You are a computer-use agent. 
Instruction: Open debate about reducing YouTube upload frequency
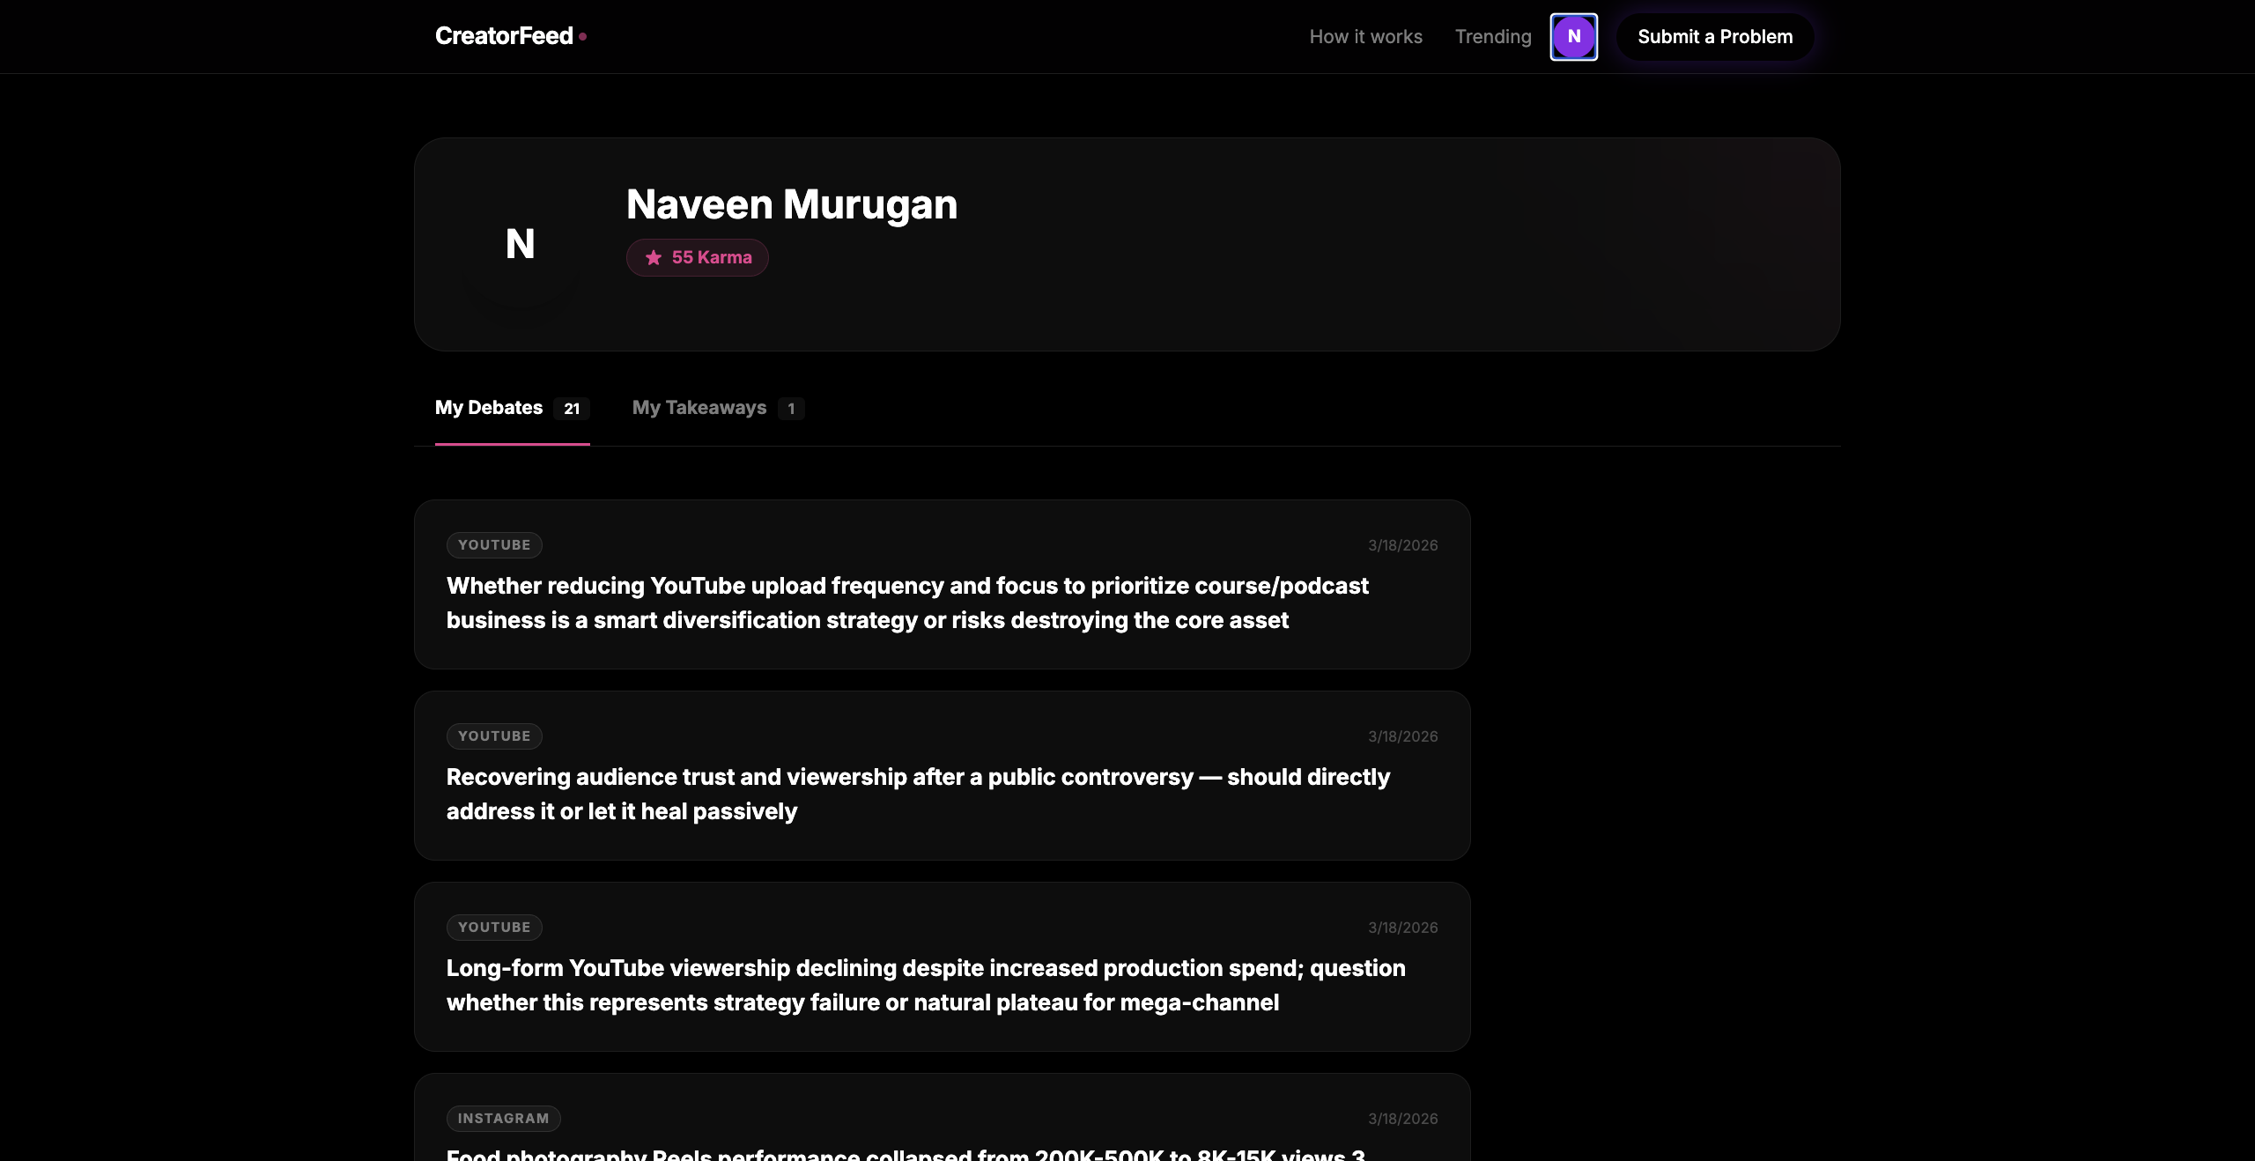[907, 603]
